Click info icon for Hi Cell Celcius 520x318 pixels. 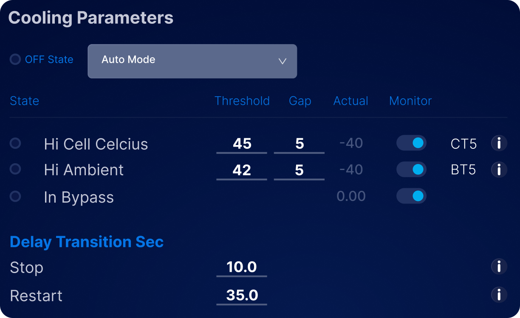(x=499, y=143)
